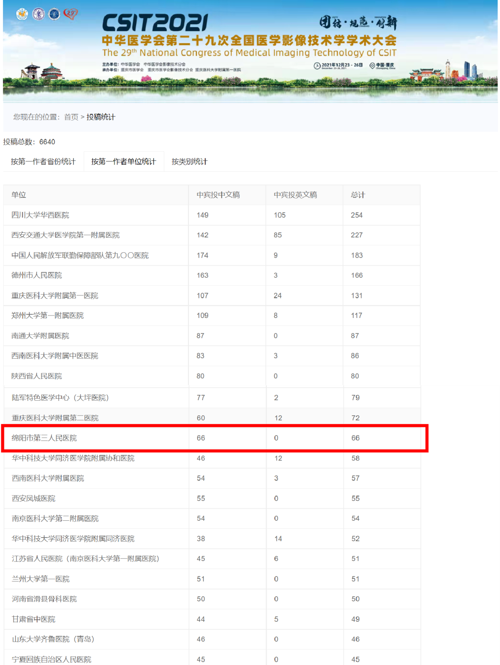Select the 按第一作者单位统计 tab
500x665 pixels.
pyautogui.click(x=124, y=162)
